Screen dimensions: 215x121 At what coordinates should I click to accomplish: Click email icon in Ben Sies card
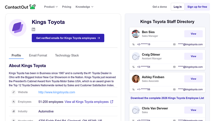click(x=174, y=44)
